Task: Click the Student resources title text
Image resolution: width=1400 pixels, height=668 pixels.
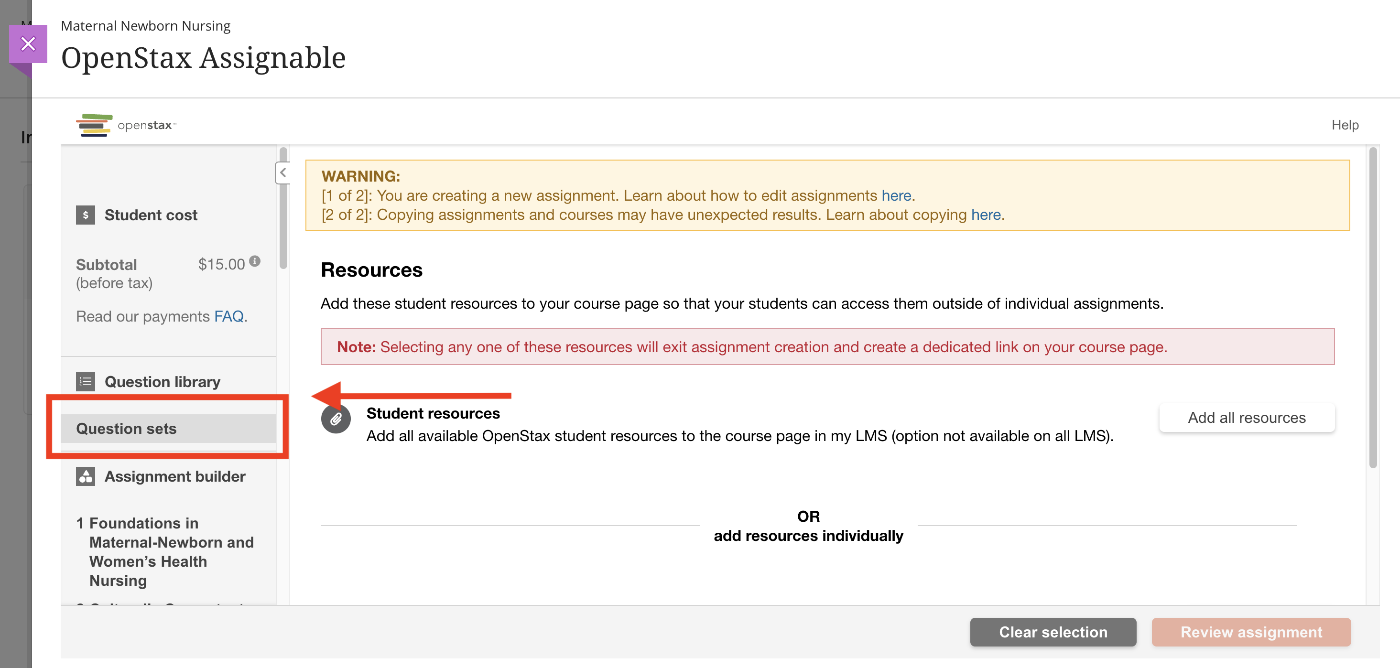Action: (433, 413)
